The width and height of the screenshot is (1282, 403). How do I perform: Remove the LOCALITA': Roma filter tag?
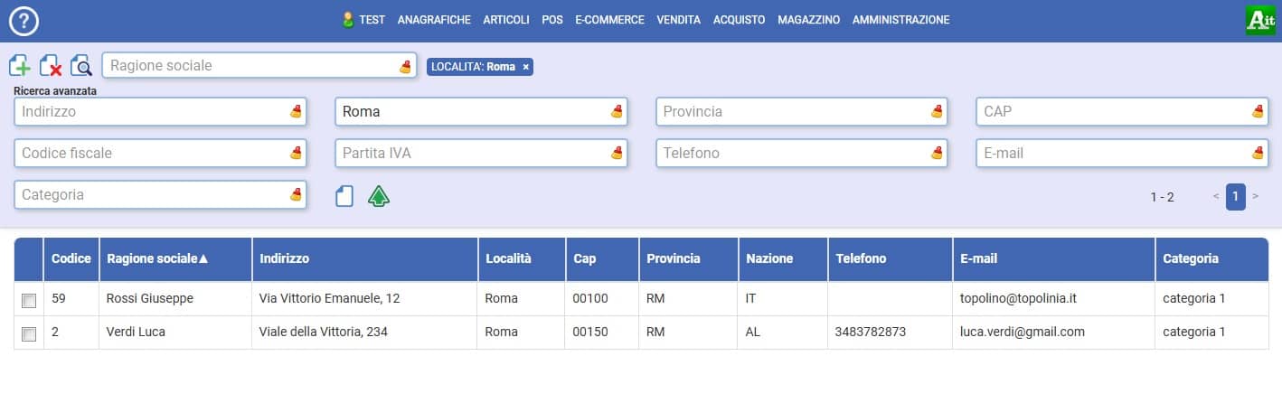pyautogui.click(x=526, y=67)
